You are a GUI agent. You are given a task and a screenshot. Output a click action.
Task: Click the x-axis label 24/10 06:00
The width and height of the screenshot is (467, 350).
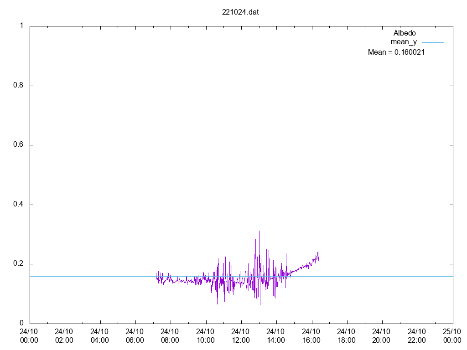pyautogui.click(x=135, y=336)
